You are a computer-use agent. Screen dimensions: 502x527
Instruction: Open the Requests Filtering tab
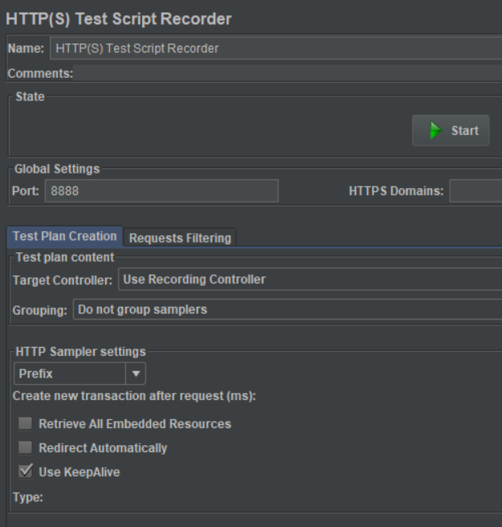(x=180, y=238)
